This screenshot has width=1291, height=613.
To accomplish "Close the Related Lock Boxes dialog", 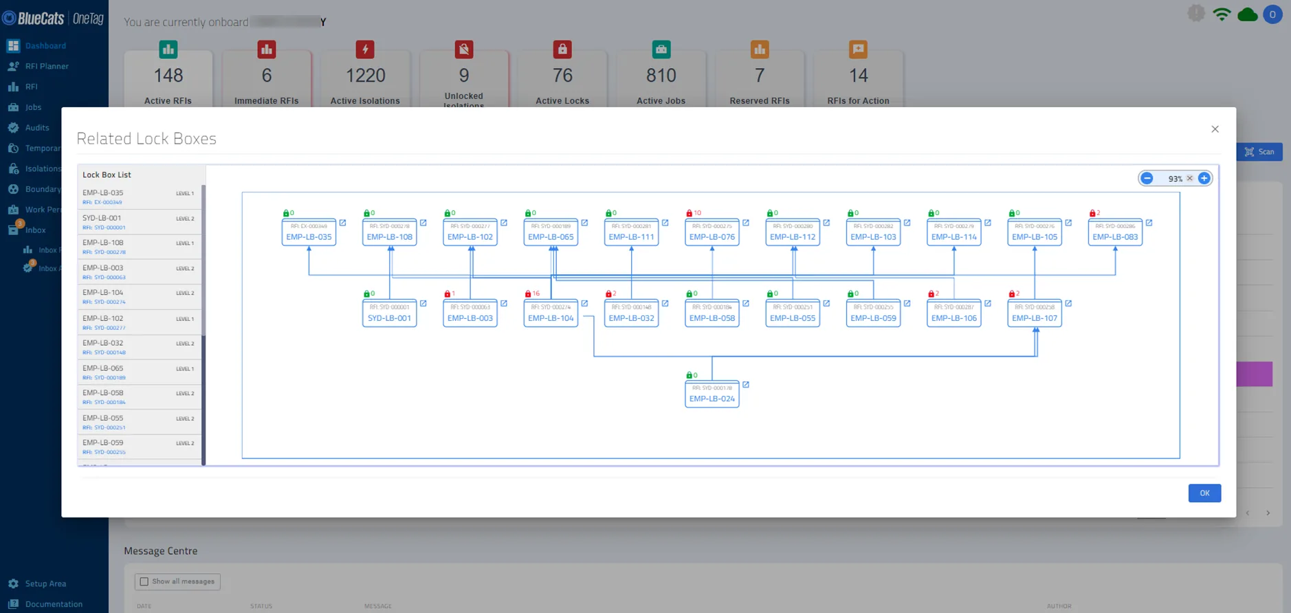I will pyautogui.click(x=1215, y=129).
